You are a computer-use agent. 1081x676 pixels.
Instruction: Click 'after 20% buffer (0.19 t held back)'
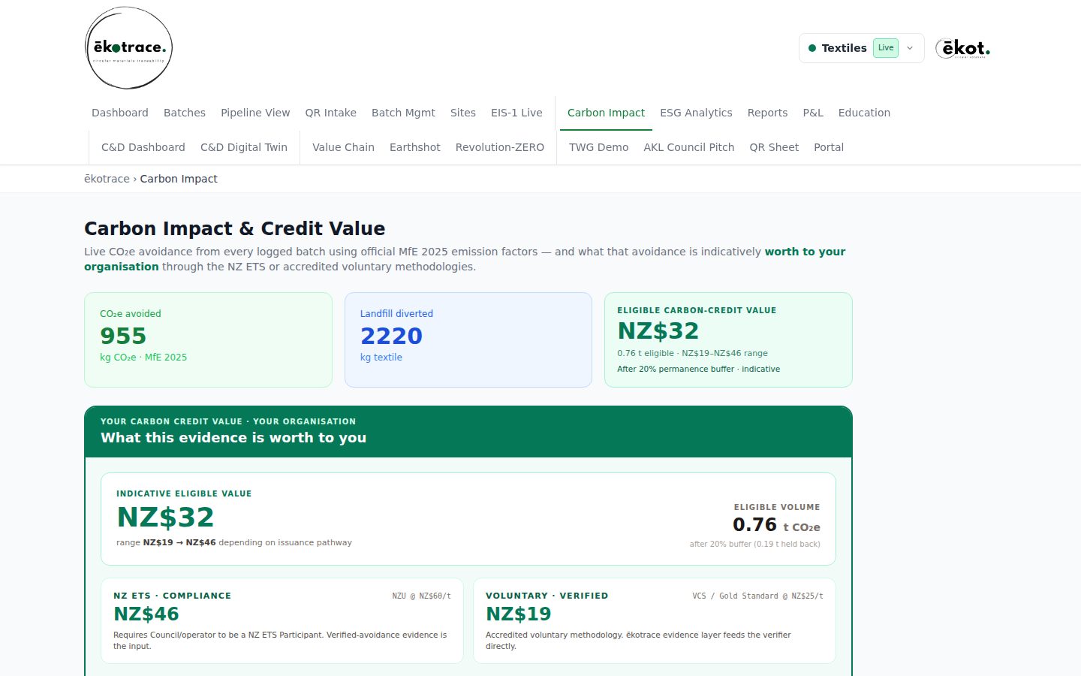754,544
